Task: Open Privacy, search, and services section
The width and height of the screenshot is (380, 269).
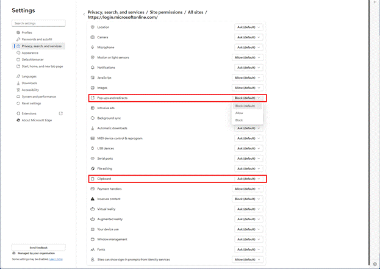Action: pos(42,46)
